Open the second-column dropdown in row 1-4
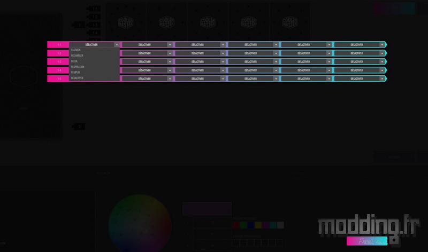This screenshot has height=252, width=428. point(148,70)
